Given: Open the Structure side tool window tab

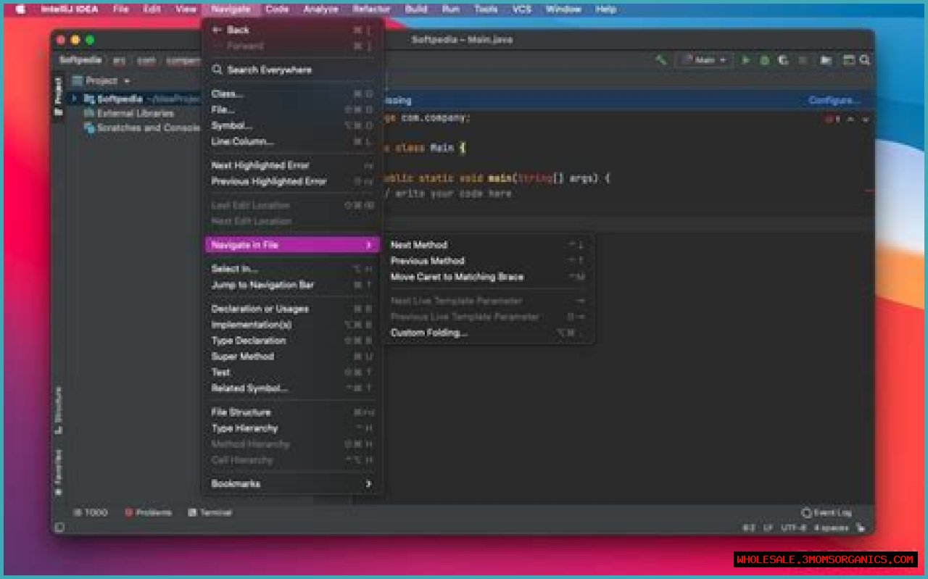Looking at the screenshot, I should [58, 410].
